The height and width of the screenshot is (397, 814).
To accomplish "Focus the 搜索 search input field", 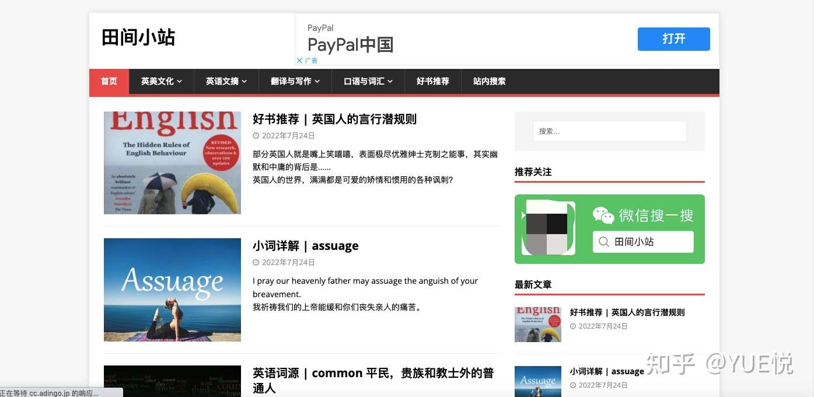I will click(610, 131).
